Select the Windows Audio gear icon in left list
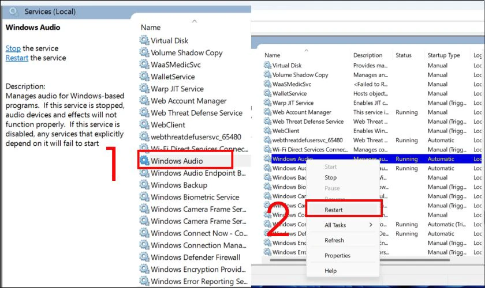This screenshot has width=485, height=288. 144,161
